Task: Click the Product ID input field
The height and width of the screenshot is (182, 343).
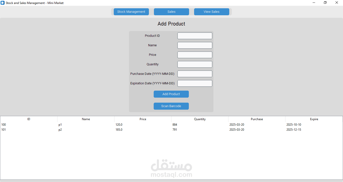Action: pyautogui.click(x=195, y=36)
